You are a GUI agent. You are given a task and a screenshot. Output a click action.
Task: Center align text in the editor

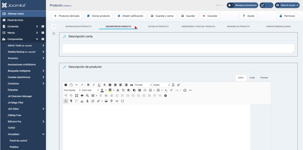point(115,85)
